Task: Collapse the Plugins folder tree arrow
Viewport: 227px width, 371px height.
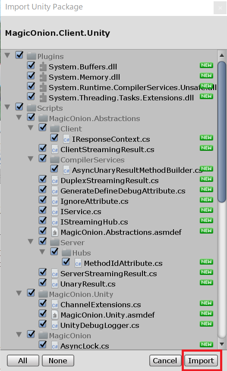Action: click(7, 56)
